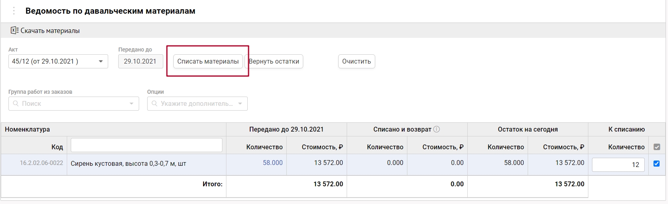
Task: Click the К списанию quantity field
Action: (x=618, y=165)
